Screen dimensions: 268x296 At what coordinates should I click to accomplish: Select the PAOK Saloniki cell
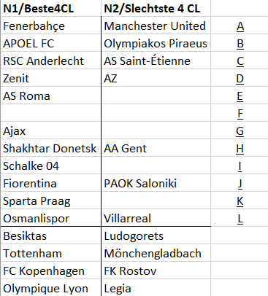pos(156,183)
